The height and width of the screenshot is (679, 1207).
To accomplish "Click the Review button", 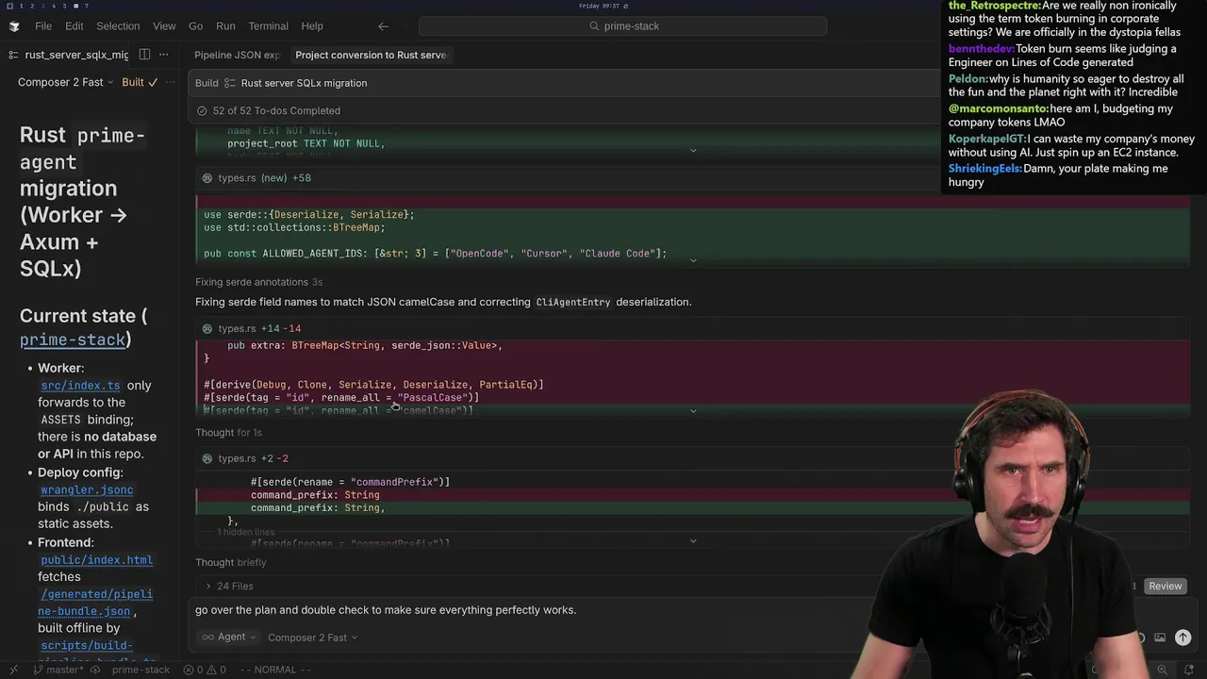I will coord(1165,586).
